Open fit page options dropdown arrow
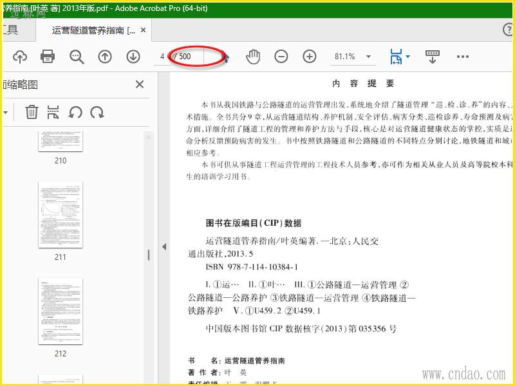This screenshot has height=386, width=515. (408, 57)
